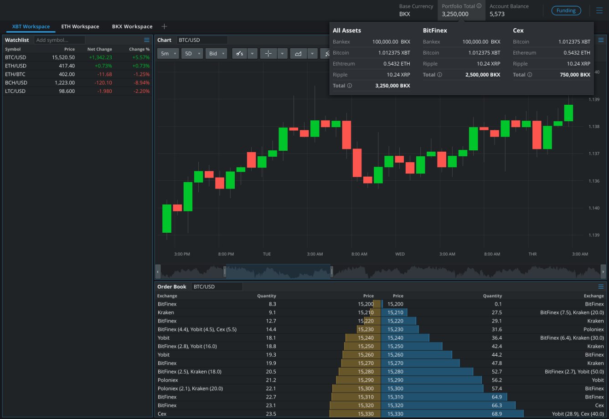The width and height of the screenshot is (609, 419).
Task: Open the Order Book panel menu icon
Action: [x=601, y=286]
